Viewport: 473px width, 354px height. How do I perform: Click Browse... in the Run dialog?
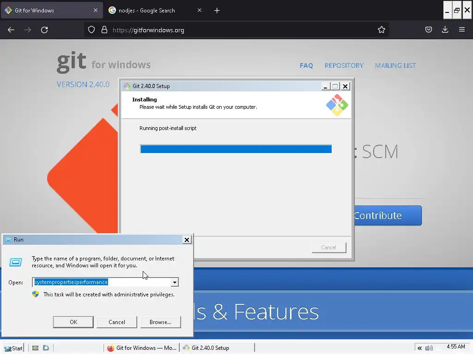point(160,322)
